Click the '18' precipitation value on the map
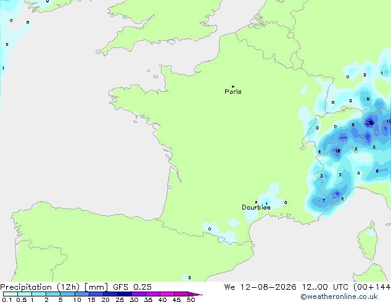The image size is (391, 302). pyautogui.click(x=337, y=151)
